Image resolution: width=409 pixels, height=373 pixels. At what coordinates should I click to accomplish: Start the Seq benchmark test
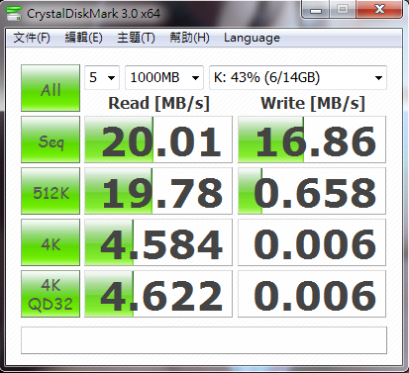point(51,140)
